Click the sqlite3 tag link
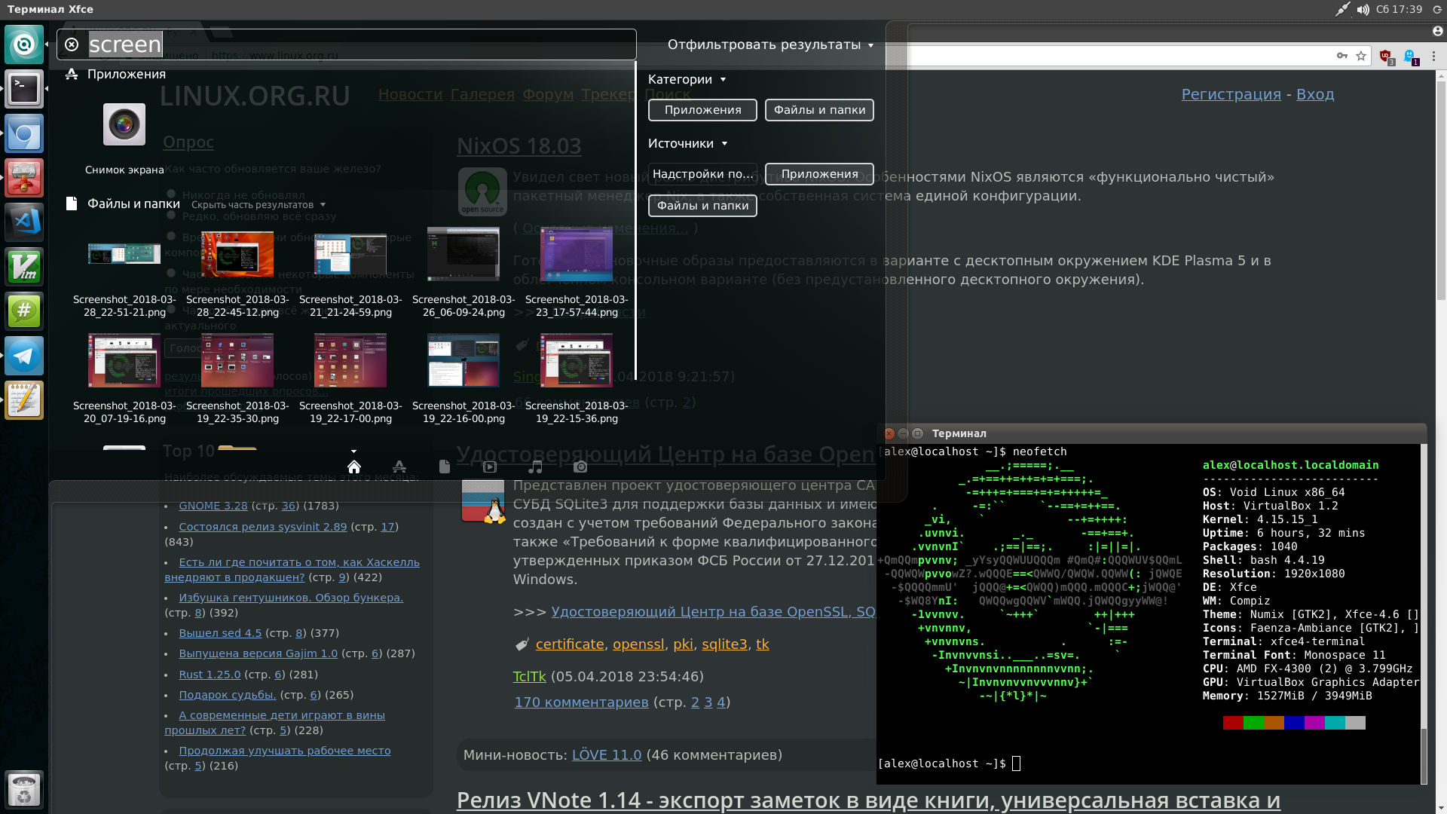The image size is (1447, 814). [x=724, y=644]
